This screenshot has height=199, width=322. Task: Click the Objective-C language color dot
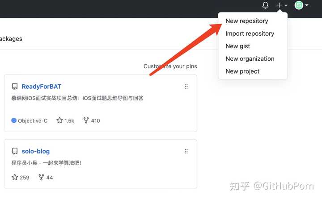point(14,120)
